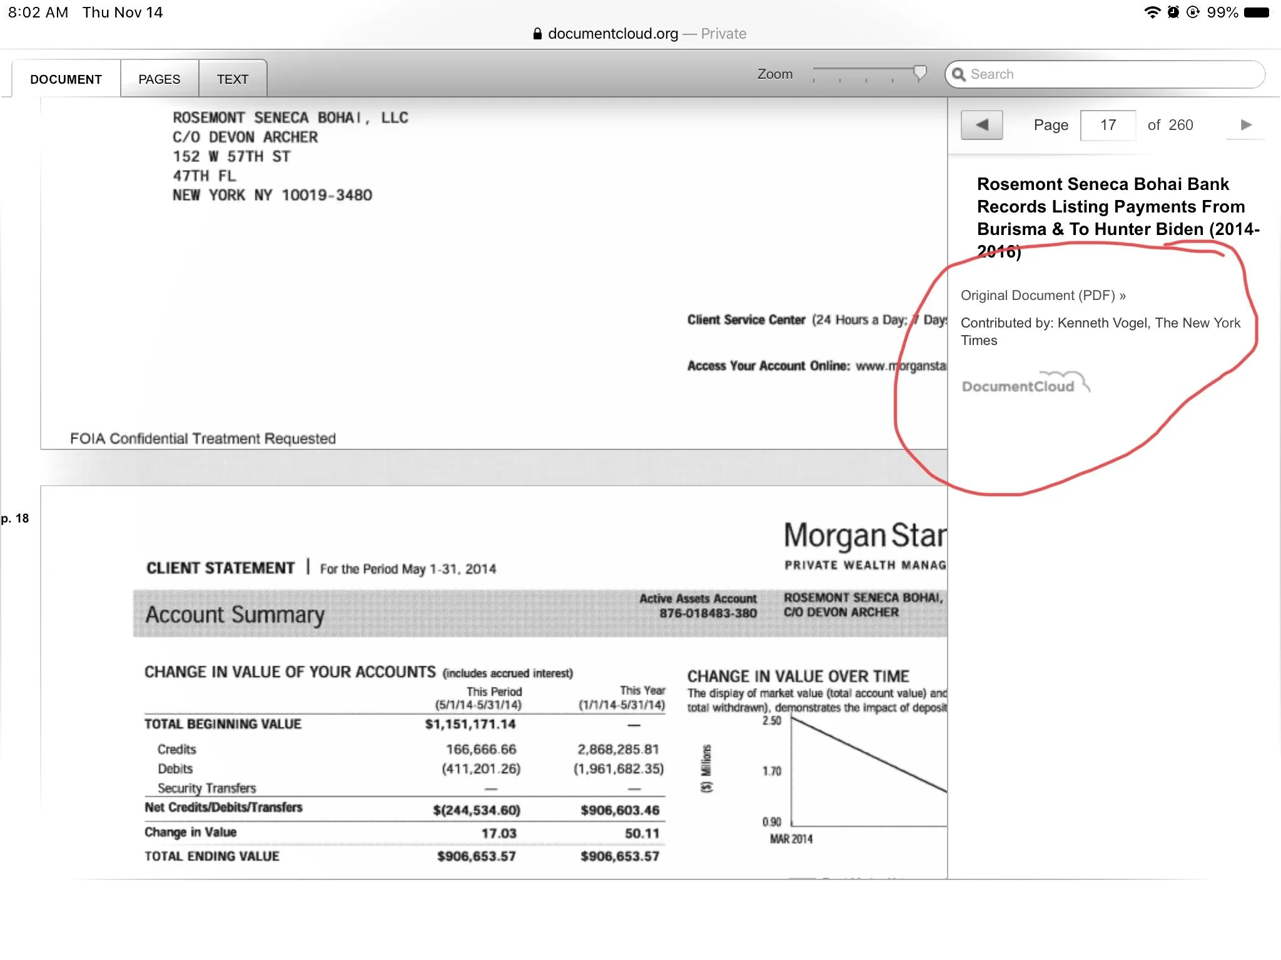Switch to the PAGES tab
1281x960 pixels.
tap(159, 79)
